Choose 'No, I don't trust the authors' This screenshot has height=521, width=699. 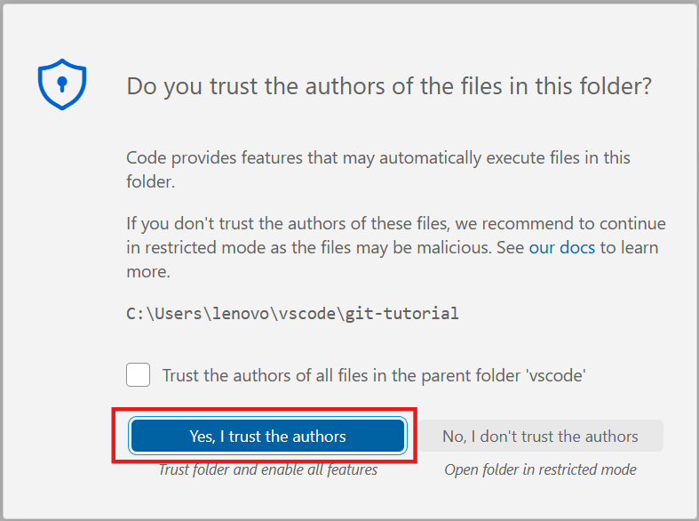pos(540,437)
